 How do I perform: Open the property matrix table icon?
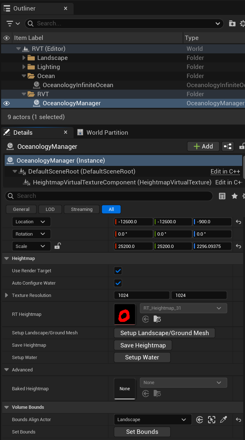222,196
